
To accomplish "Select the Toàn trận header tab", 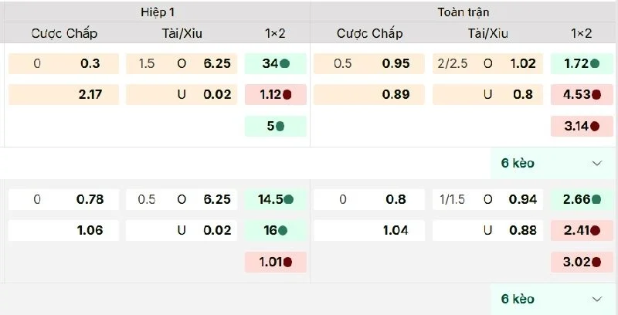I will pyautogui.click(x=463, y=12).
